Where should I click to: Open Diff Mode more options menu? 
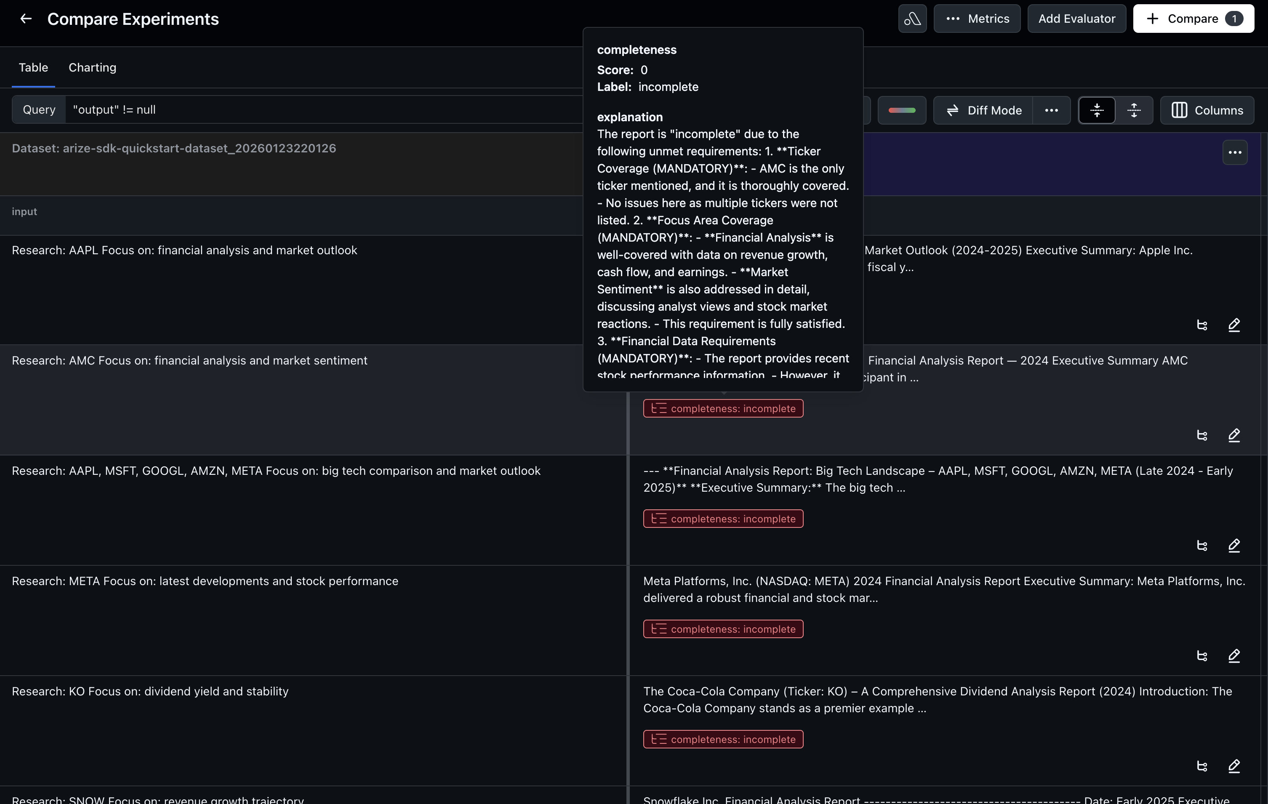[x=1052, y=111]
